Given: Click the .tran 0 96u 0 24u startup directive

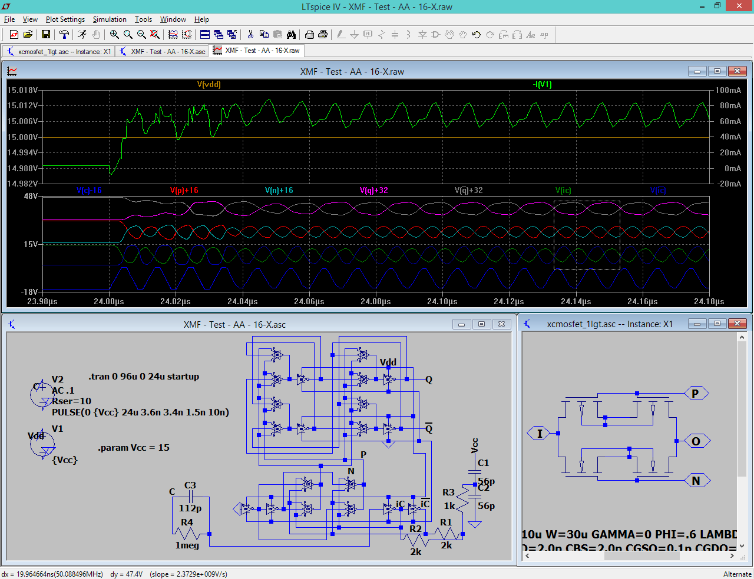Looking at the screenshot, I should coord(144,377).
